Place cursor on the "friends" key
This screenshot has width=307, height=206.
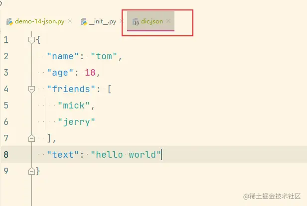coord(71,89)
